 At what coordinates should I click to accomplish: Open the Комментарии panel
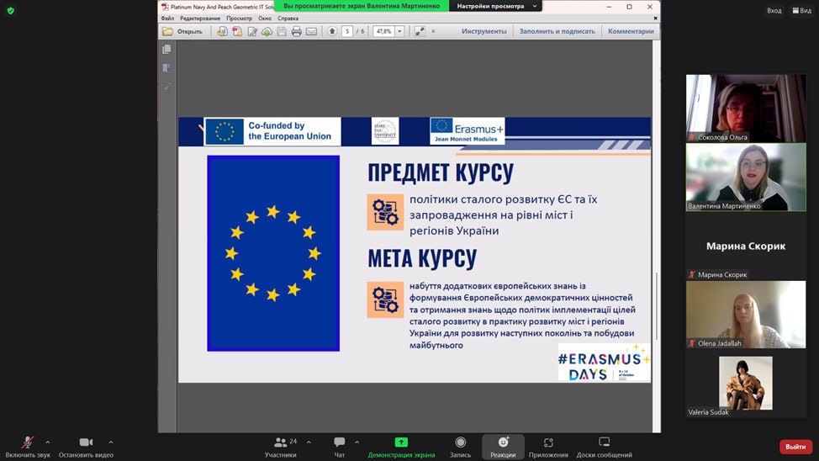[631, 31]
